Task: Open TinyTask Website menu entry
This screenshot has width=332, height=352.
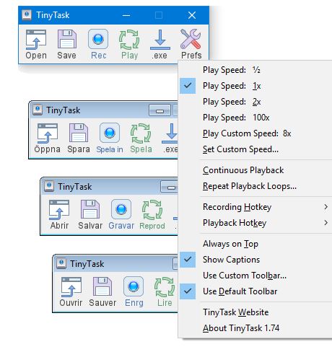Action: [255, 312]
